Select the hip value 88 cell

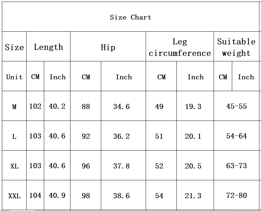[86, 106]
